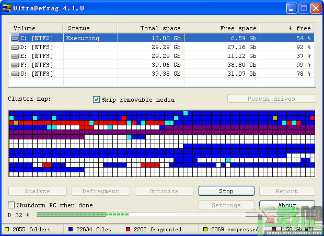Click the Report button
Viewport: 324px width, 236px height.
pyautogui.click(x=287, y=191)
